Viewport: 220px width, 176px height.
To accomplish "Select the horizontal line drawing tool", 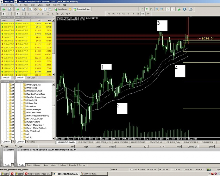I will pyautogui.click(x=33, y=14).
